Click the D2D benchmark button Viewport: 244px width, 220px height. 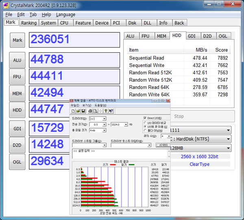point(17,145)
